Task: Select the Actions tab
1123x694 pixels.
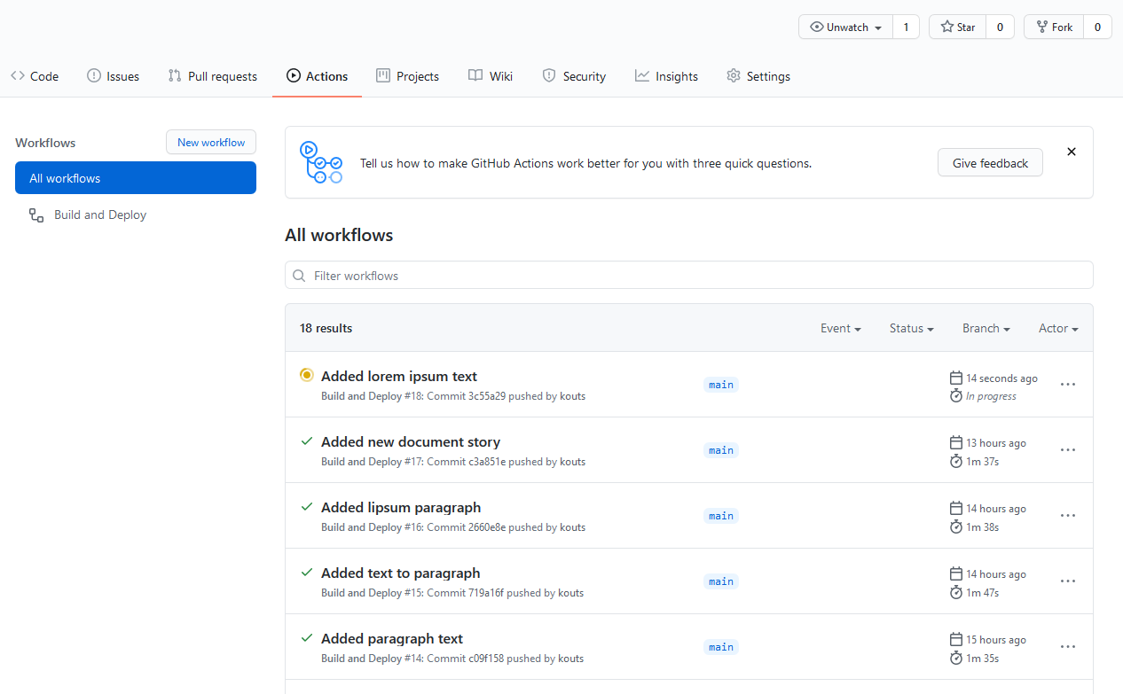Action: click(x=317, y=76)
